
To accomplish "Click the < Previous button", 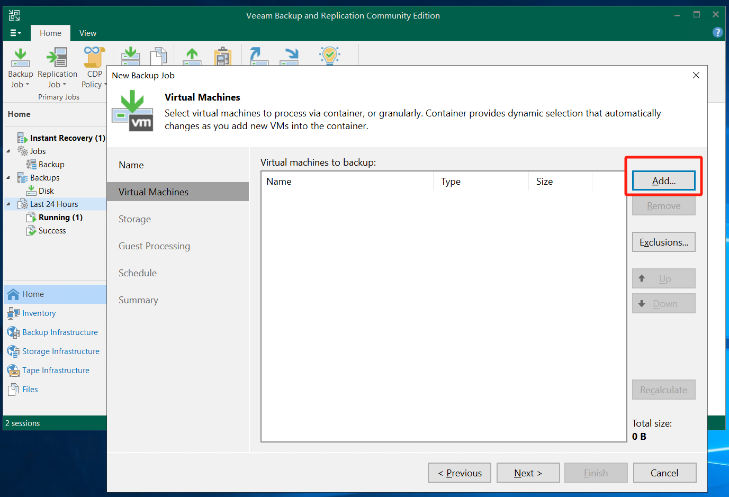I will 460,473.
